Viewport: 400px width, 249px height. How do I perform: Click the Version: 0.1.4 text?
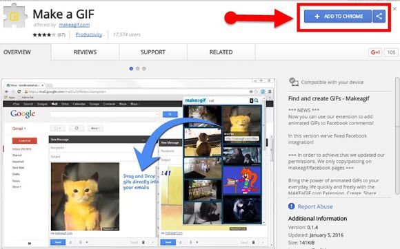[303, 228]
